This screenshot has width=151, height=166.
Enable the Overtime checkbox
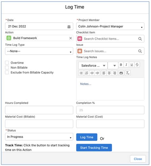[x=7, y=63]
